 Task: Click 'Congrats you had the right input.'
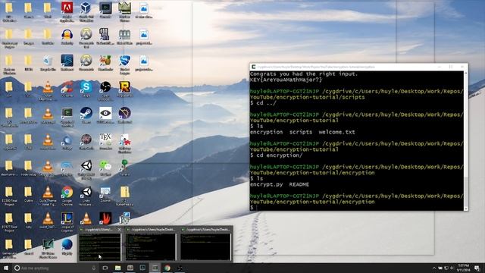pos(304,74)
